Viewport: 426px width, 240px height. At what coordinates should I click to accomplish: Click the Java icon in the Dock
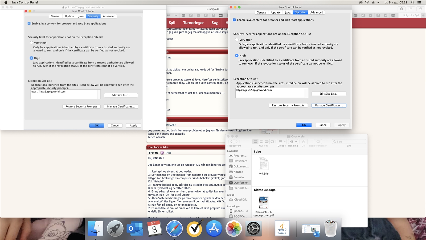tap(282, 229)
